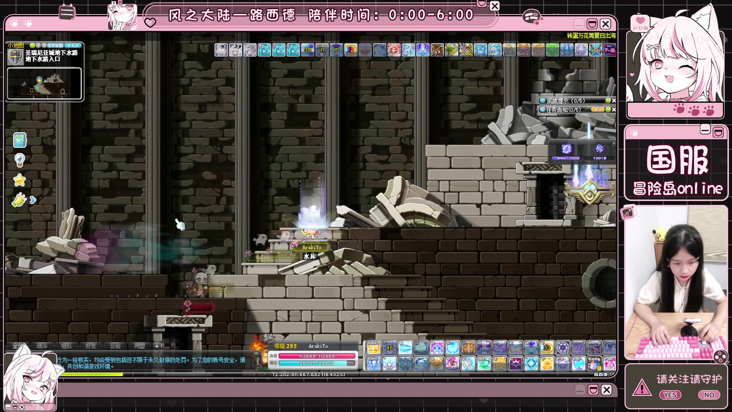Click the Del-key blue orb skill in the quickslot
This screenshot has height=412, width=732.
[578, 364]
